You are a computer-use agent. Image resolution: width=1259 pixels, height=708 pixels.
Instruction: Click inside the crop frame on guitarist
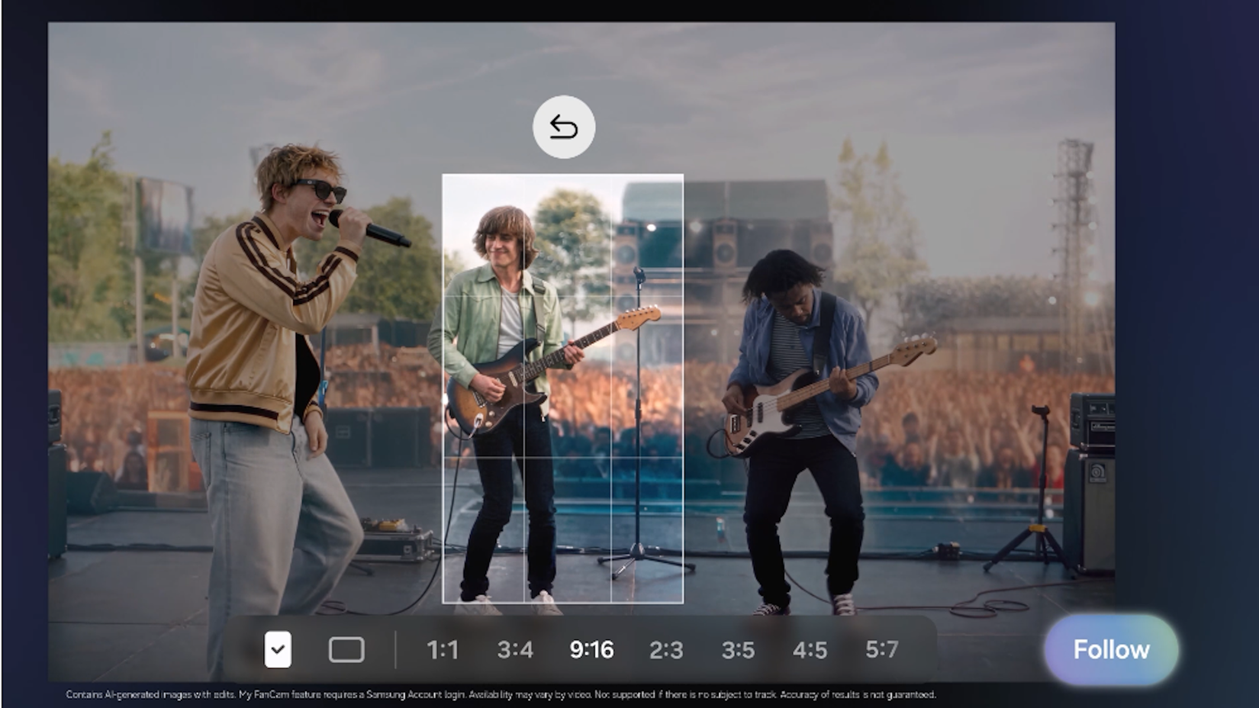point(563,389)
